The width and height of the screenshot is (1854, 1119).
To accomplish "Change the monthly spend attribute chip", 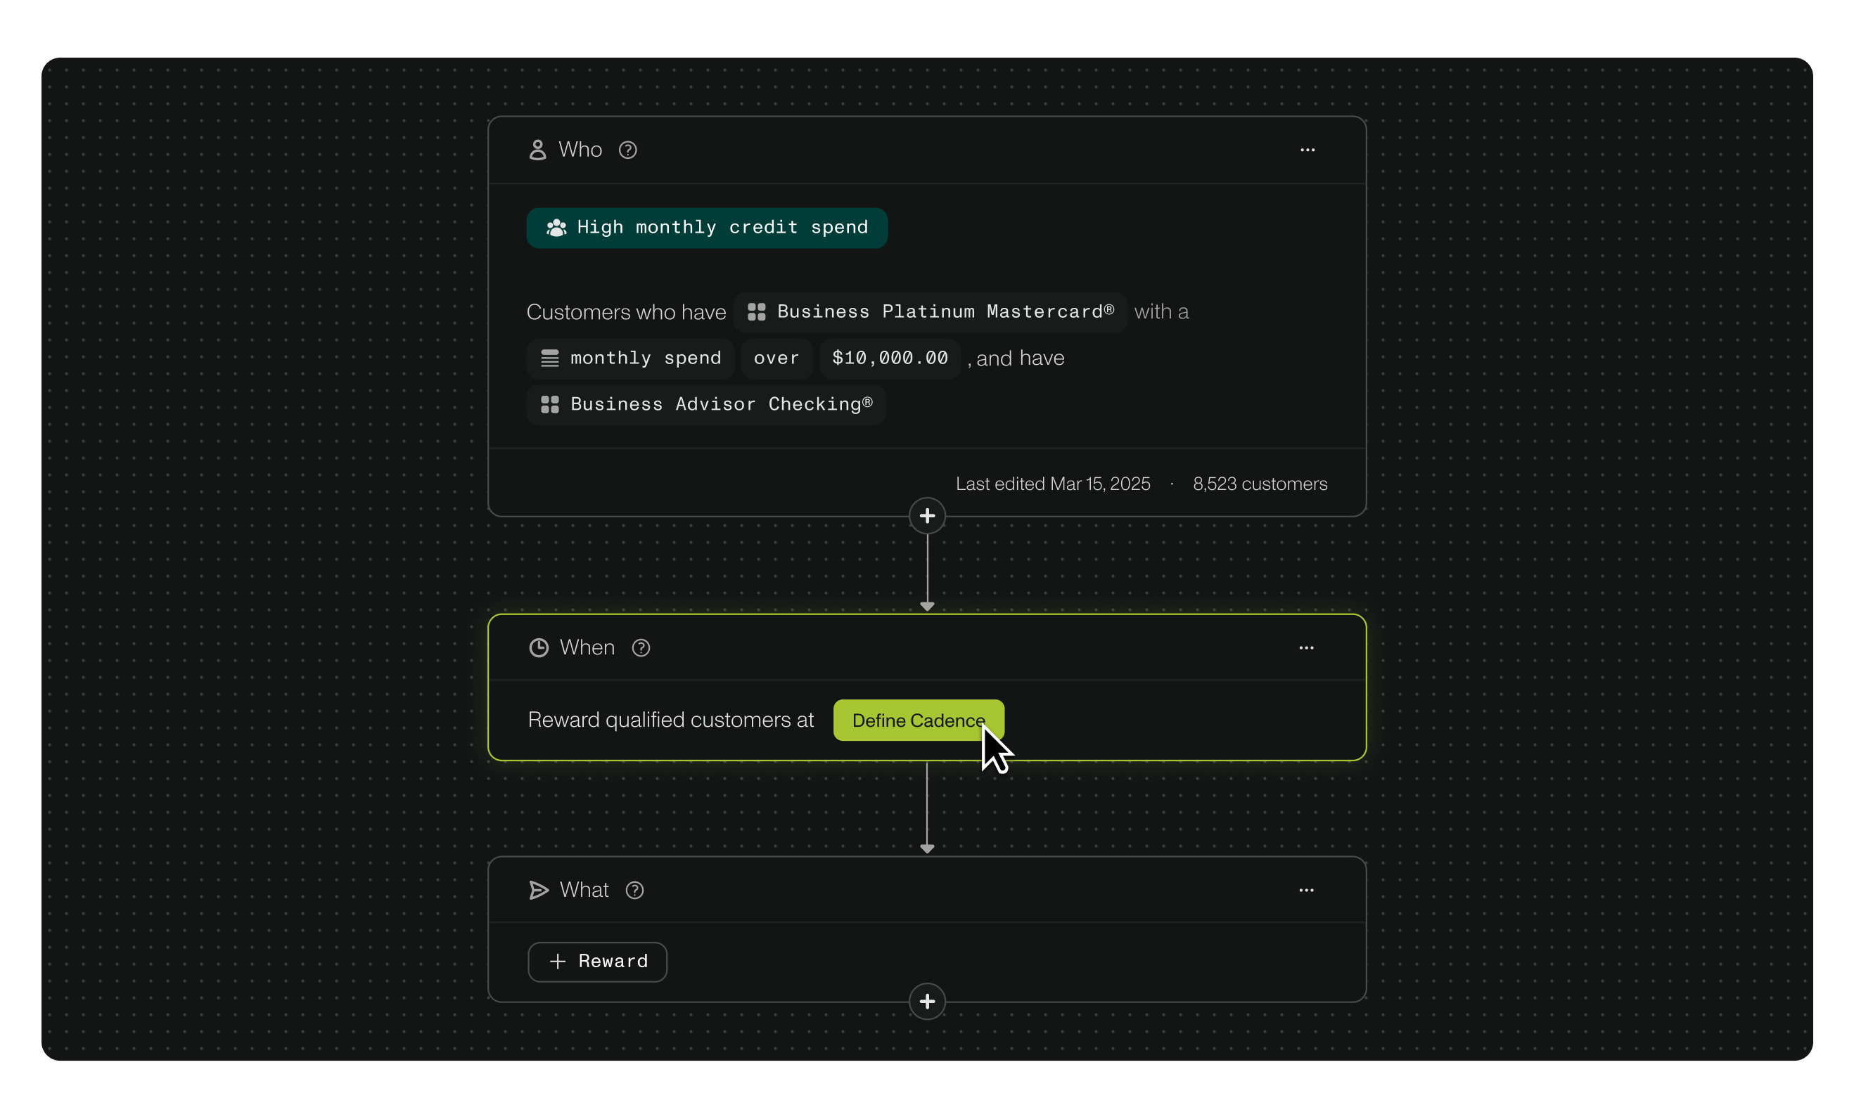I will [630, 358].
